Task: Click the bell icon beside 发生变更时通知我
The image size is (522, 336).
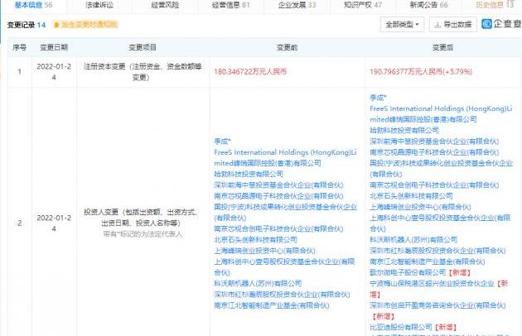Action: click(56, 25)
